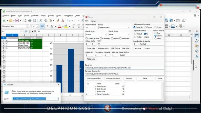Click the red font color swatch
This screenshot has height=113, width=201.
pos(59,26)
